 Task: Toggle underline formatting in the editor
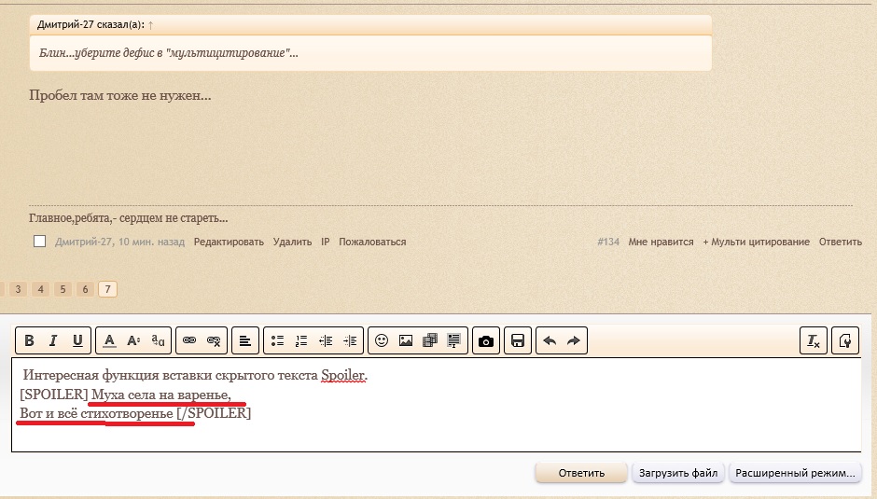(77, 340)
